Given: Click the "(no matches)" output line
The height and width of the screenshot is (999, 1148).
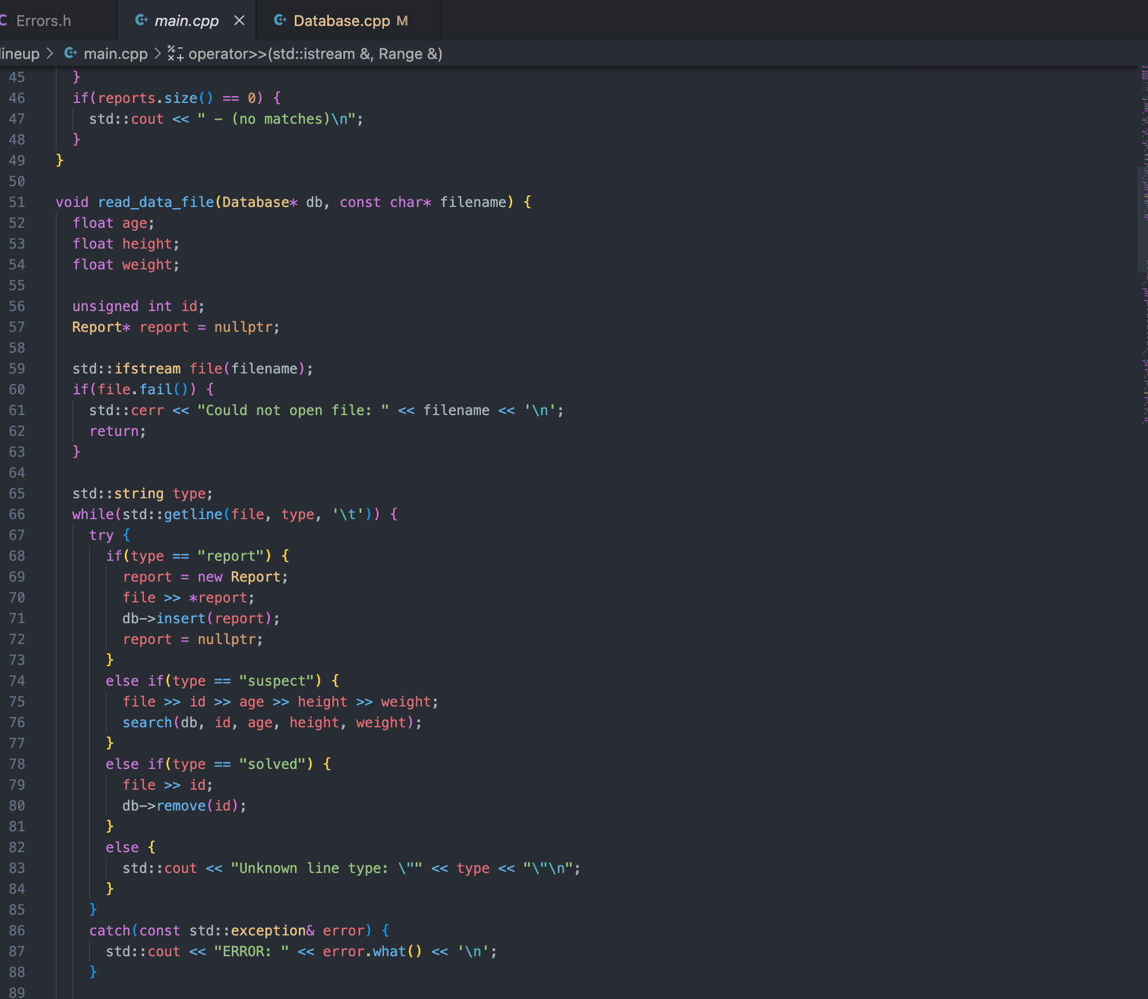Looking at the screenshot, I should click(226, 119).
